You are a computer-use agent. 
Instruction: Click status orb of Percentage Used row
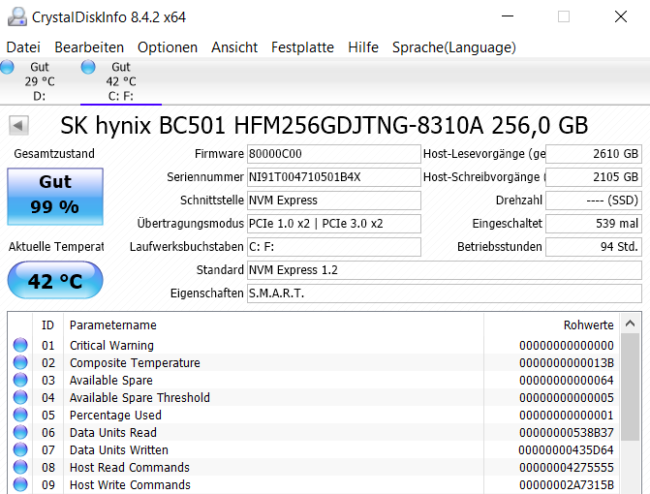(x=20, y=415)
